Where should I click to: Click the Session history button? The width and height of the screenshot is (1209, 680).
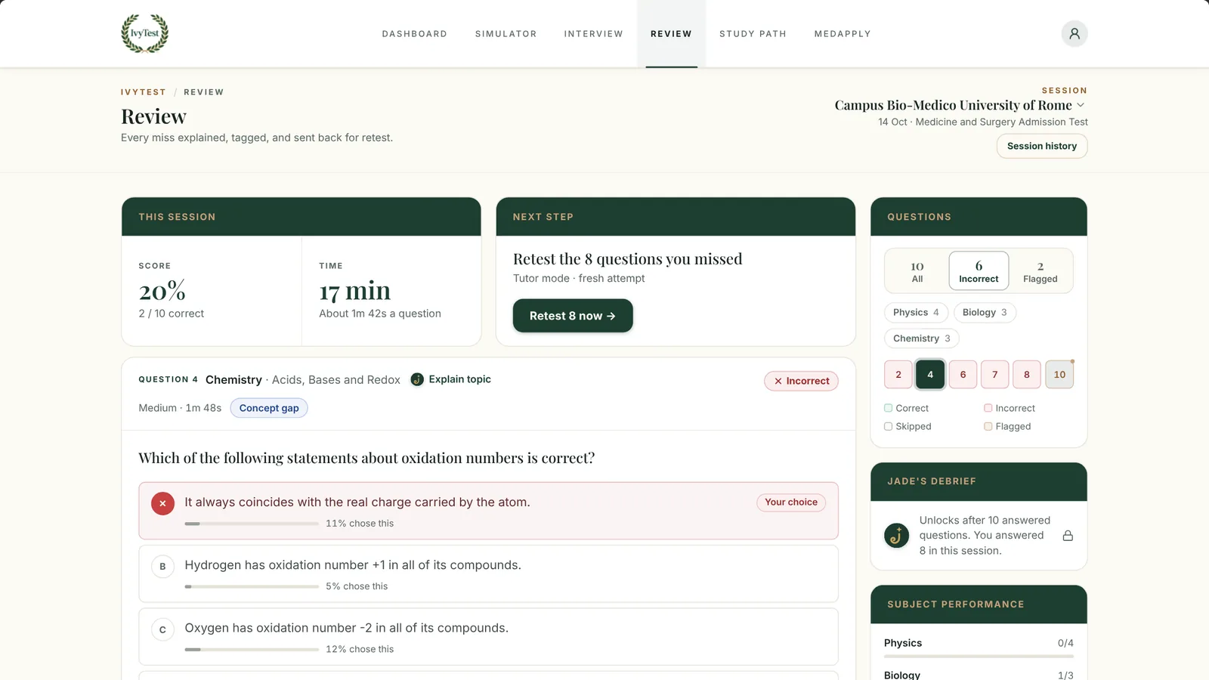point(1041,146)
